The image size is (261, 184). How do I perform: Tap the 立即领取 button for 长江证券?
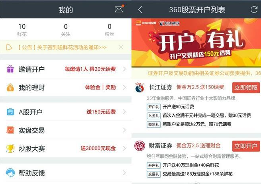coord(246,88)
